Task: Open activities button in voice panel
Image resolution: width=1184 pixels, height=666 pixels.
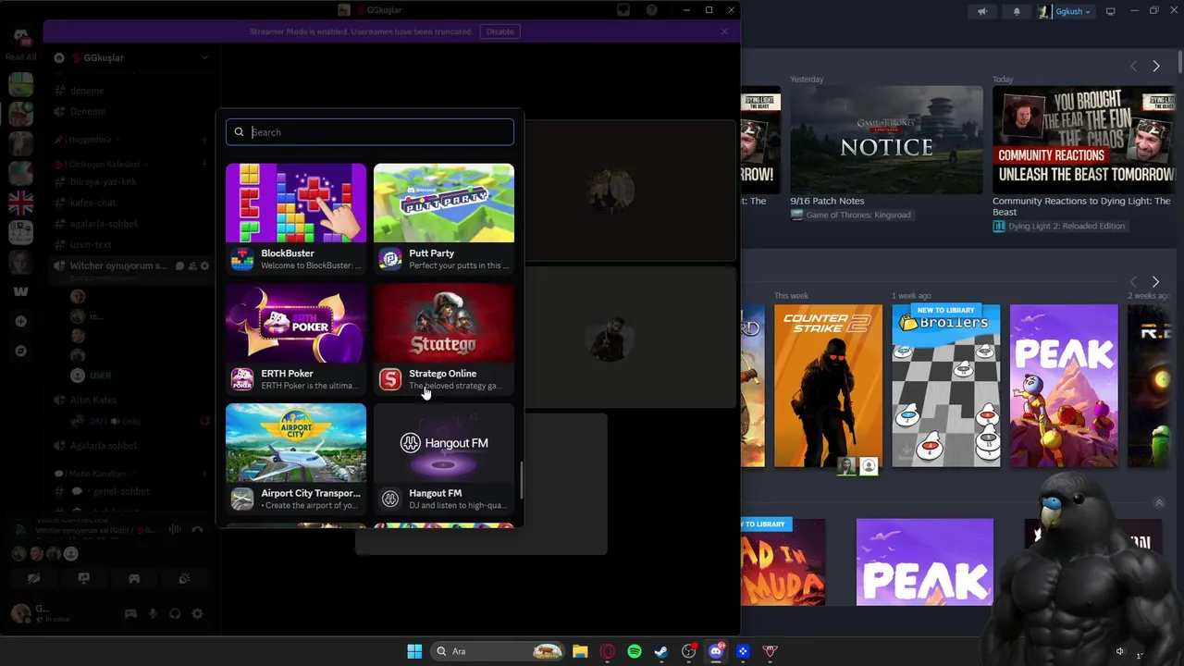Action: (x=134, y=579)
